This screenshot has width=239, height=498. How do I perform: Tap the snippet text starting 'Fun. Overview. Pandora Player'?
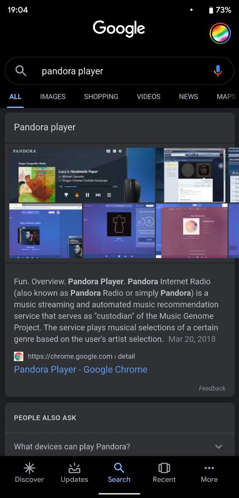coord(117,310)
